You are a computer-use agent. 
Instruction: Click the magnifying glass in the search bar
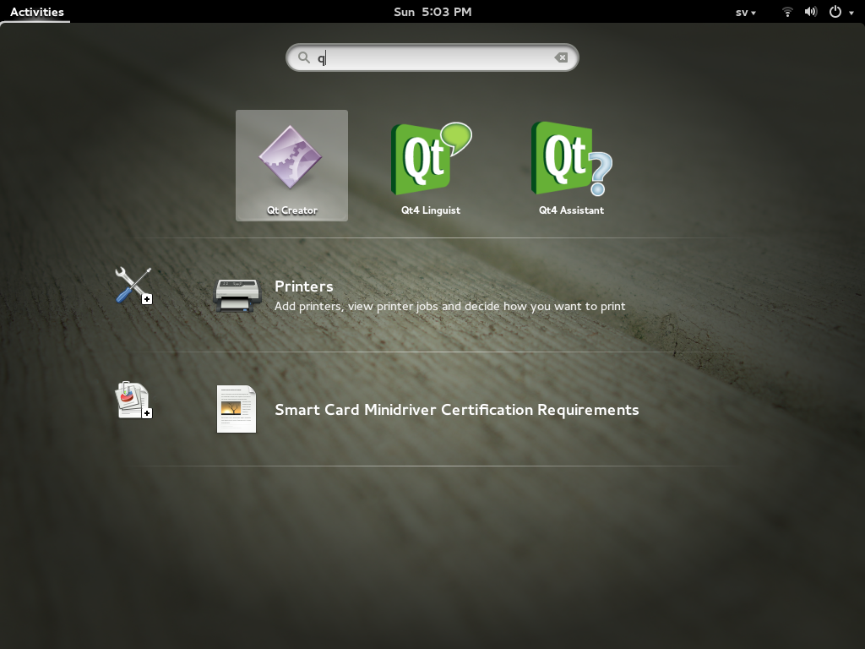[x=304, y=57]
